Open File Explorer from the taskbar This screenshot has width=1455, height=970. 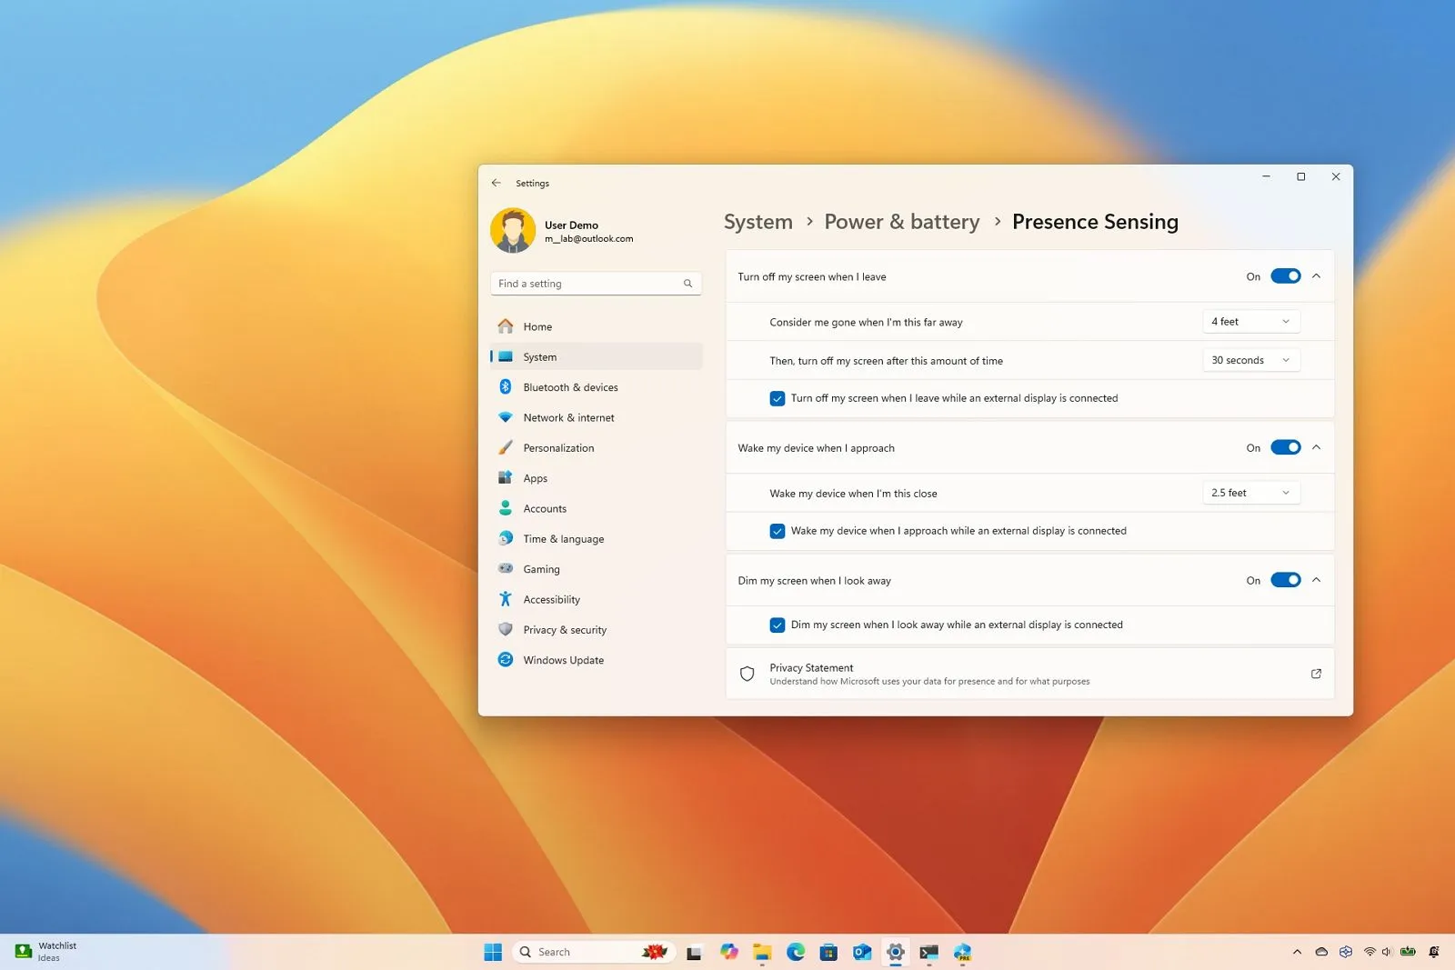(x=762, y=952)
